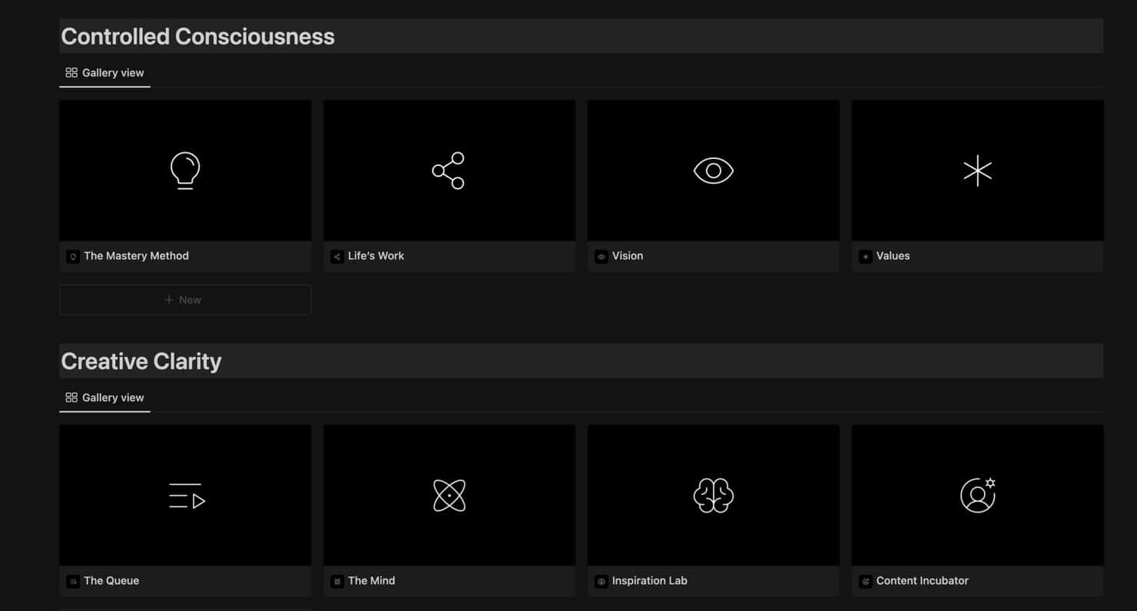Screen dimensions: 1137x611
Task: Click the large asterisk icon on Values card
Action: 977,170
